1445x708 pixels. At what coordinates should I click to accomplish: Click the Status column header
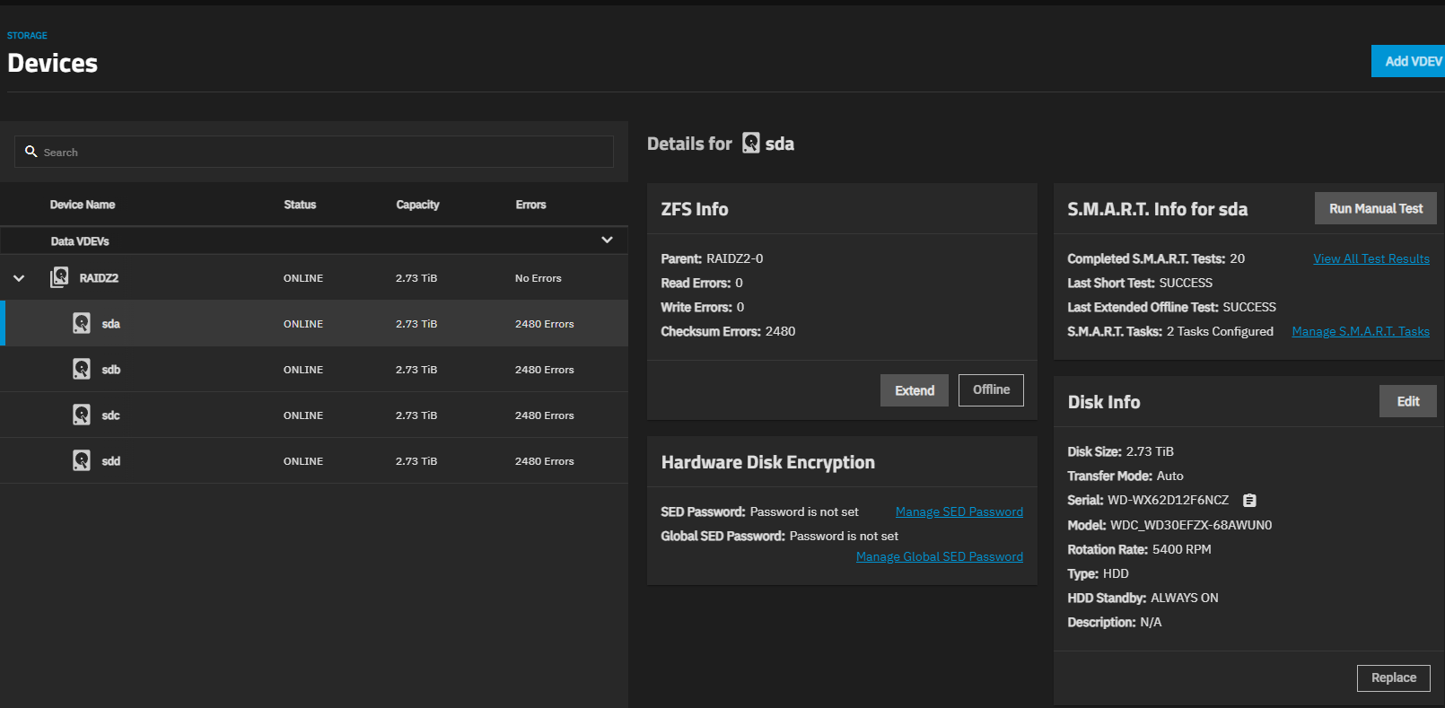click(x=300, y=205)
